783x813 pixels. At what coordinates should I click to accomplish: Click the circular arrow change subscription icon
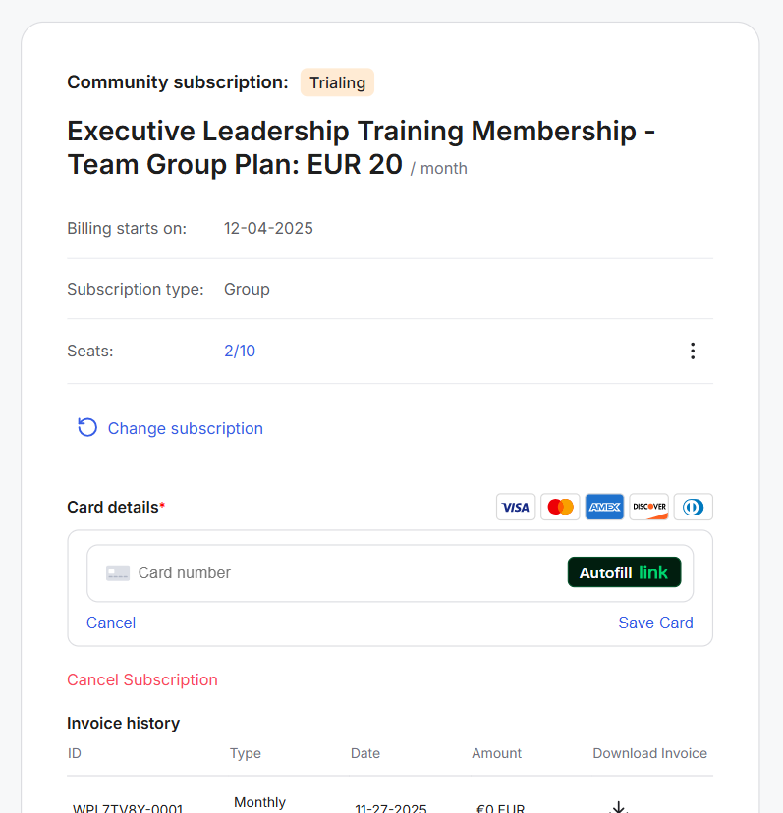coord(87,427)
